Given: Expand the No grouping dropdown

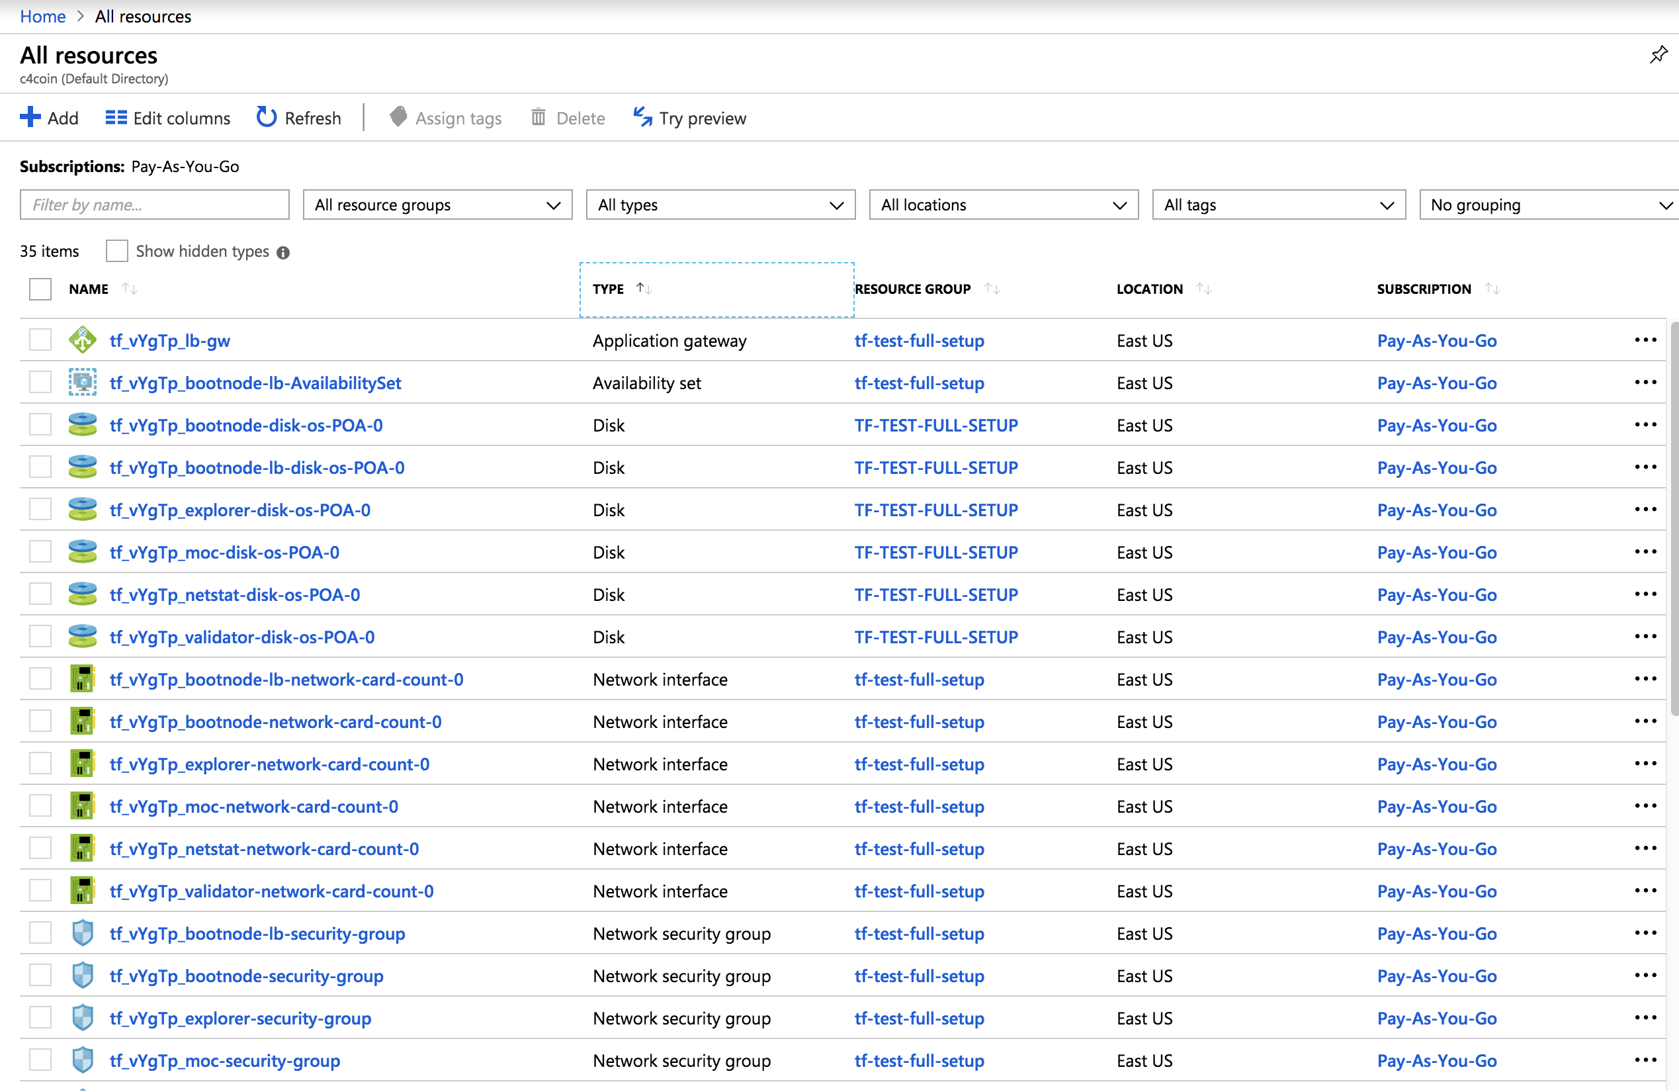Looking at the screenshot, I should pos(1549,205).
